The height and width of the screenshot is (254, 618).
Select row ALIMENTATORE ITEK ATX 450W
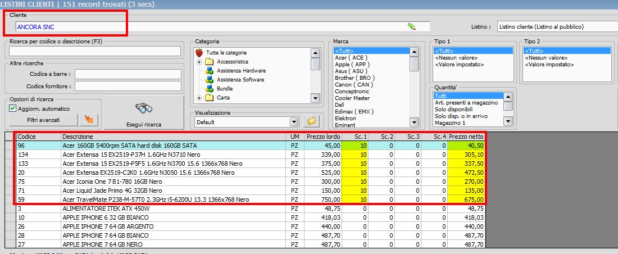(x=251, y=208)
